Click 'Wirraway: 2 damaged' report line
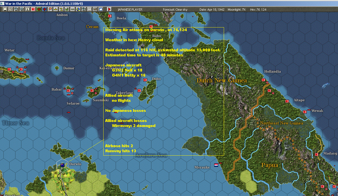The width and height of the screenshot is (338, 196). (134, 126)
